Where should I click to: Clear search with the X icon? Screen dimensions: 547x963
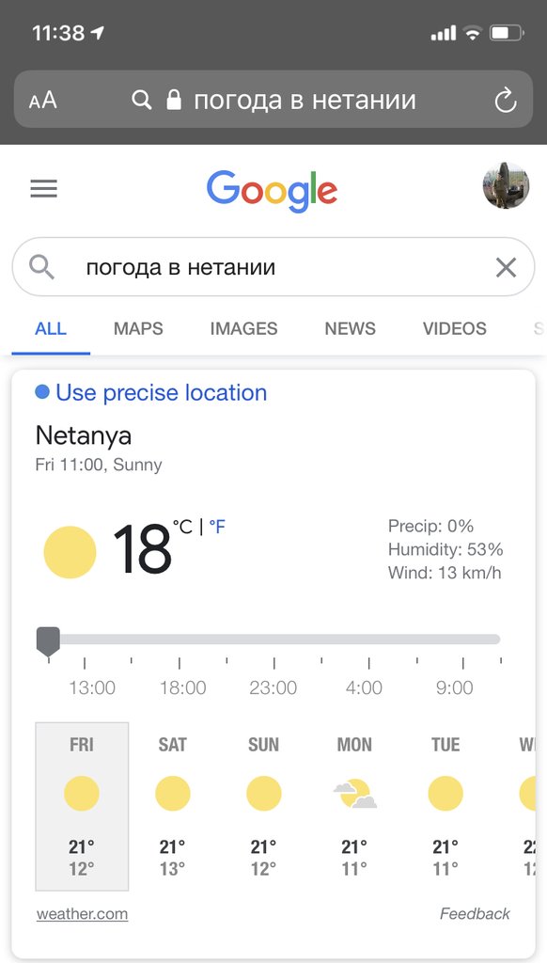click(x=506, y=267)
